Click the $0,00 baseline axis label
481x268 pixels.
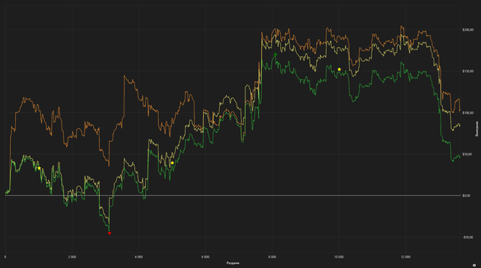[x=467, y=195]
